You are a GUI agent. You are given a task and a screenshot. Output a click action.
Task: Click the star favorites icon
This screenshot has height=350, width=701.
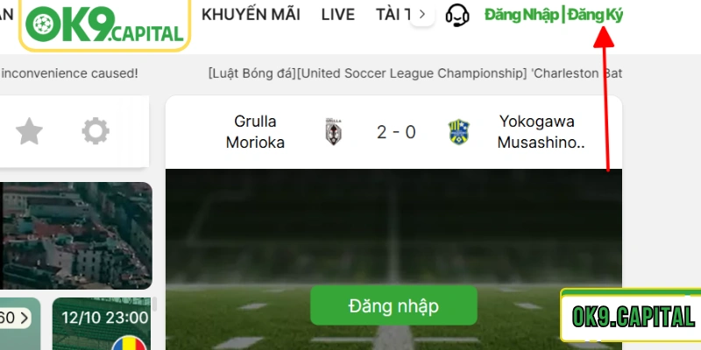pos(29,131)
